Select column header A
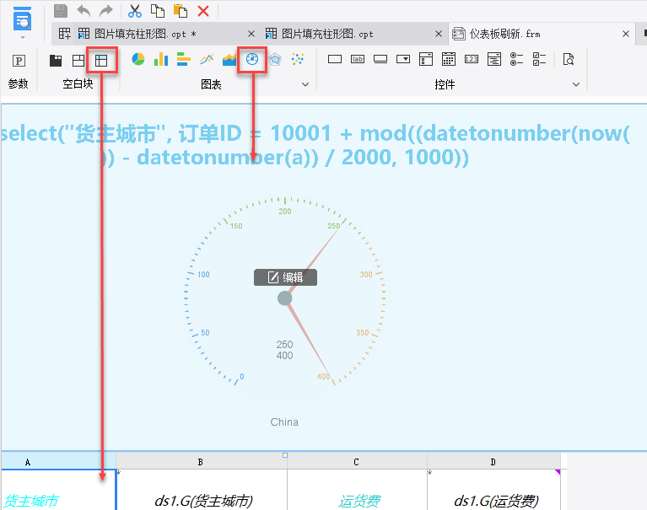 point(58,462)
